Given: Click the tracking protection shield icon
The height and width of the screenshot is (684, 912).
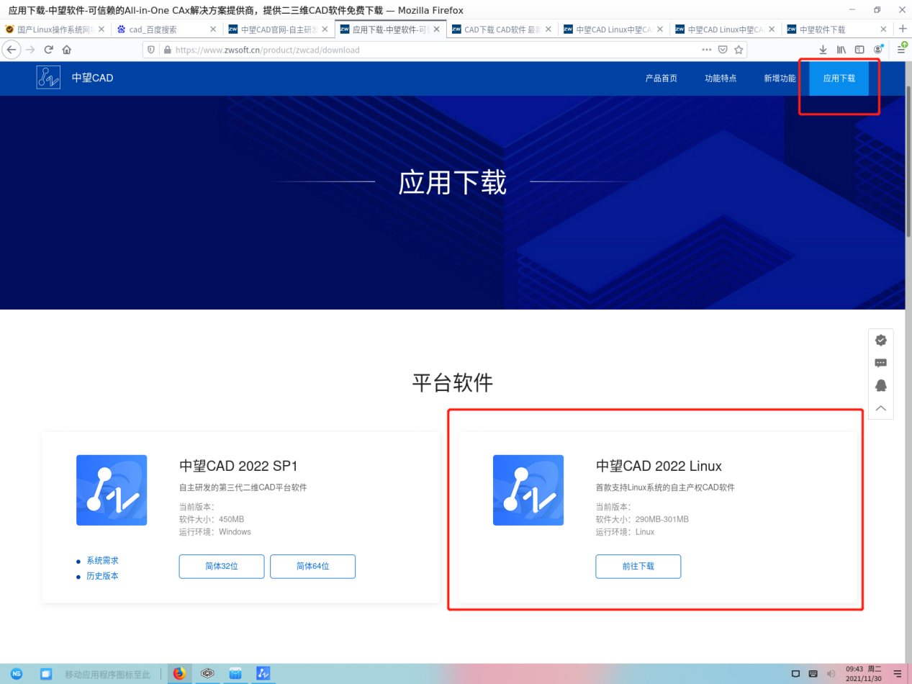Looking at the screenshot, I should (x=151, y=50).
